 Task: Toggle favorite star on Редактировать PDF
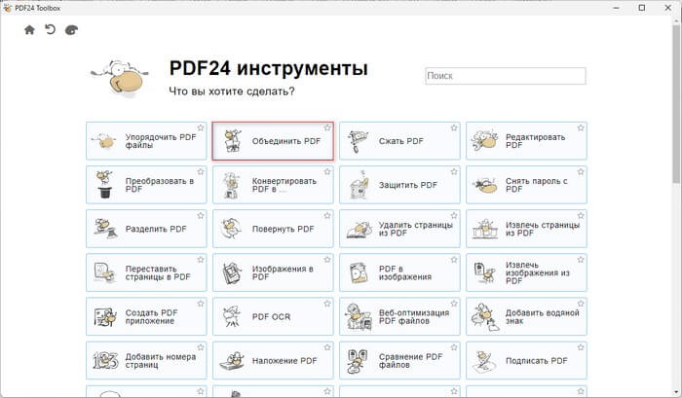tap(581, 128)
